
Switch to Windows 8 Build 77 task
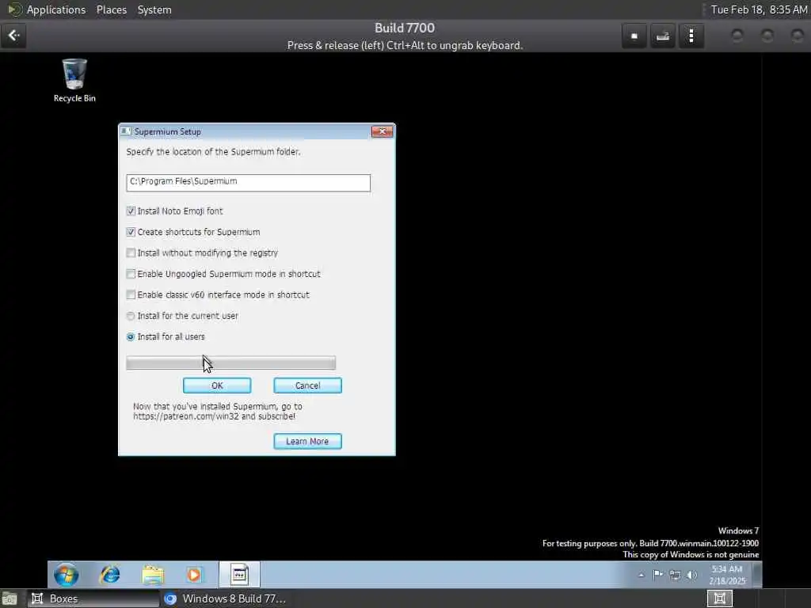click(225, 598)
